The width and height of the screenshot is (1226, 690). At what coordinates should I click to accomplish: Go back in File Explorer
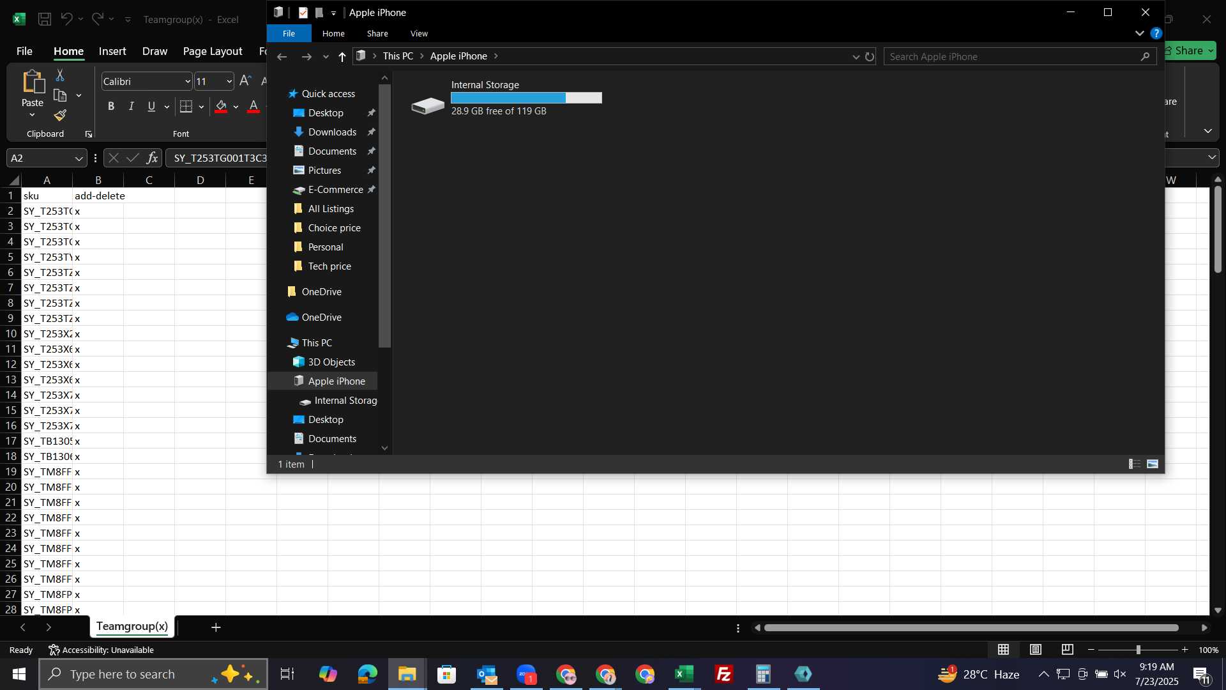point(282,57)
